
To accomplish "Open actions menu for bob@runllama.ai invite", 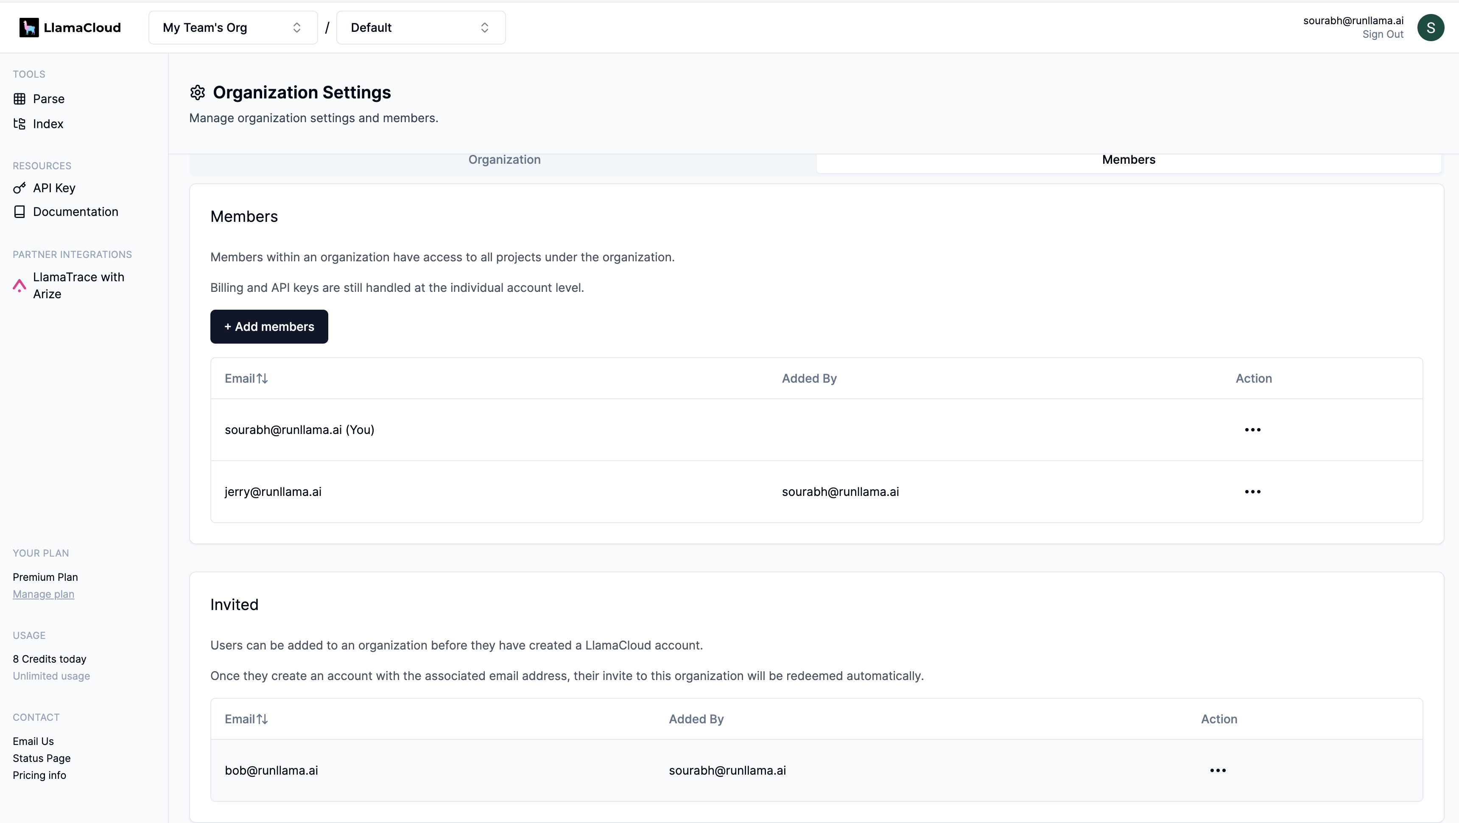I will (x=1218, y=770).
